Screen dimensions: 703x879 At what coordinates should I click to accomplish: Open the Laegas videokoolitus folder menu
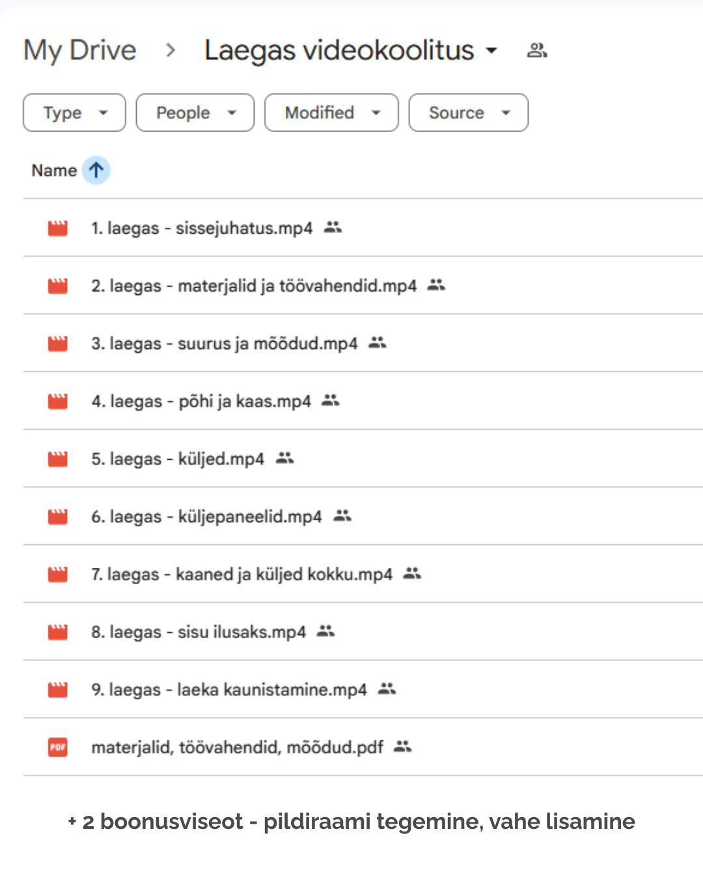[492, 49]
